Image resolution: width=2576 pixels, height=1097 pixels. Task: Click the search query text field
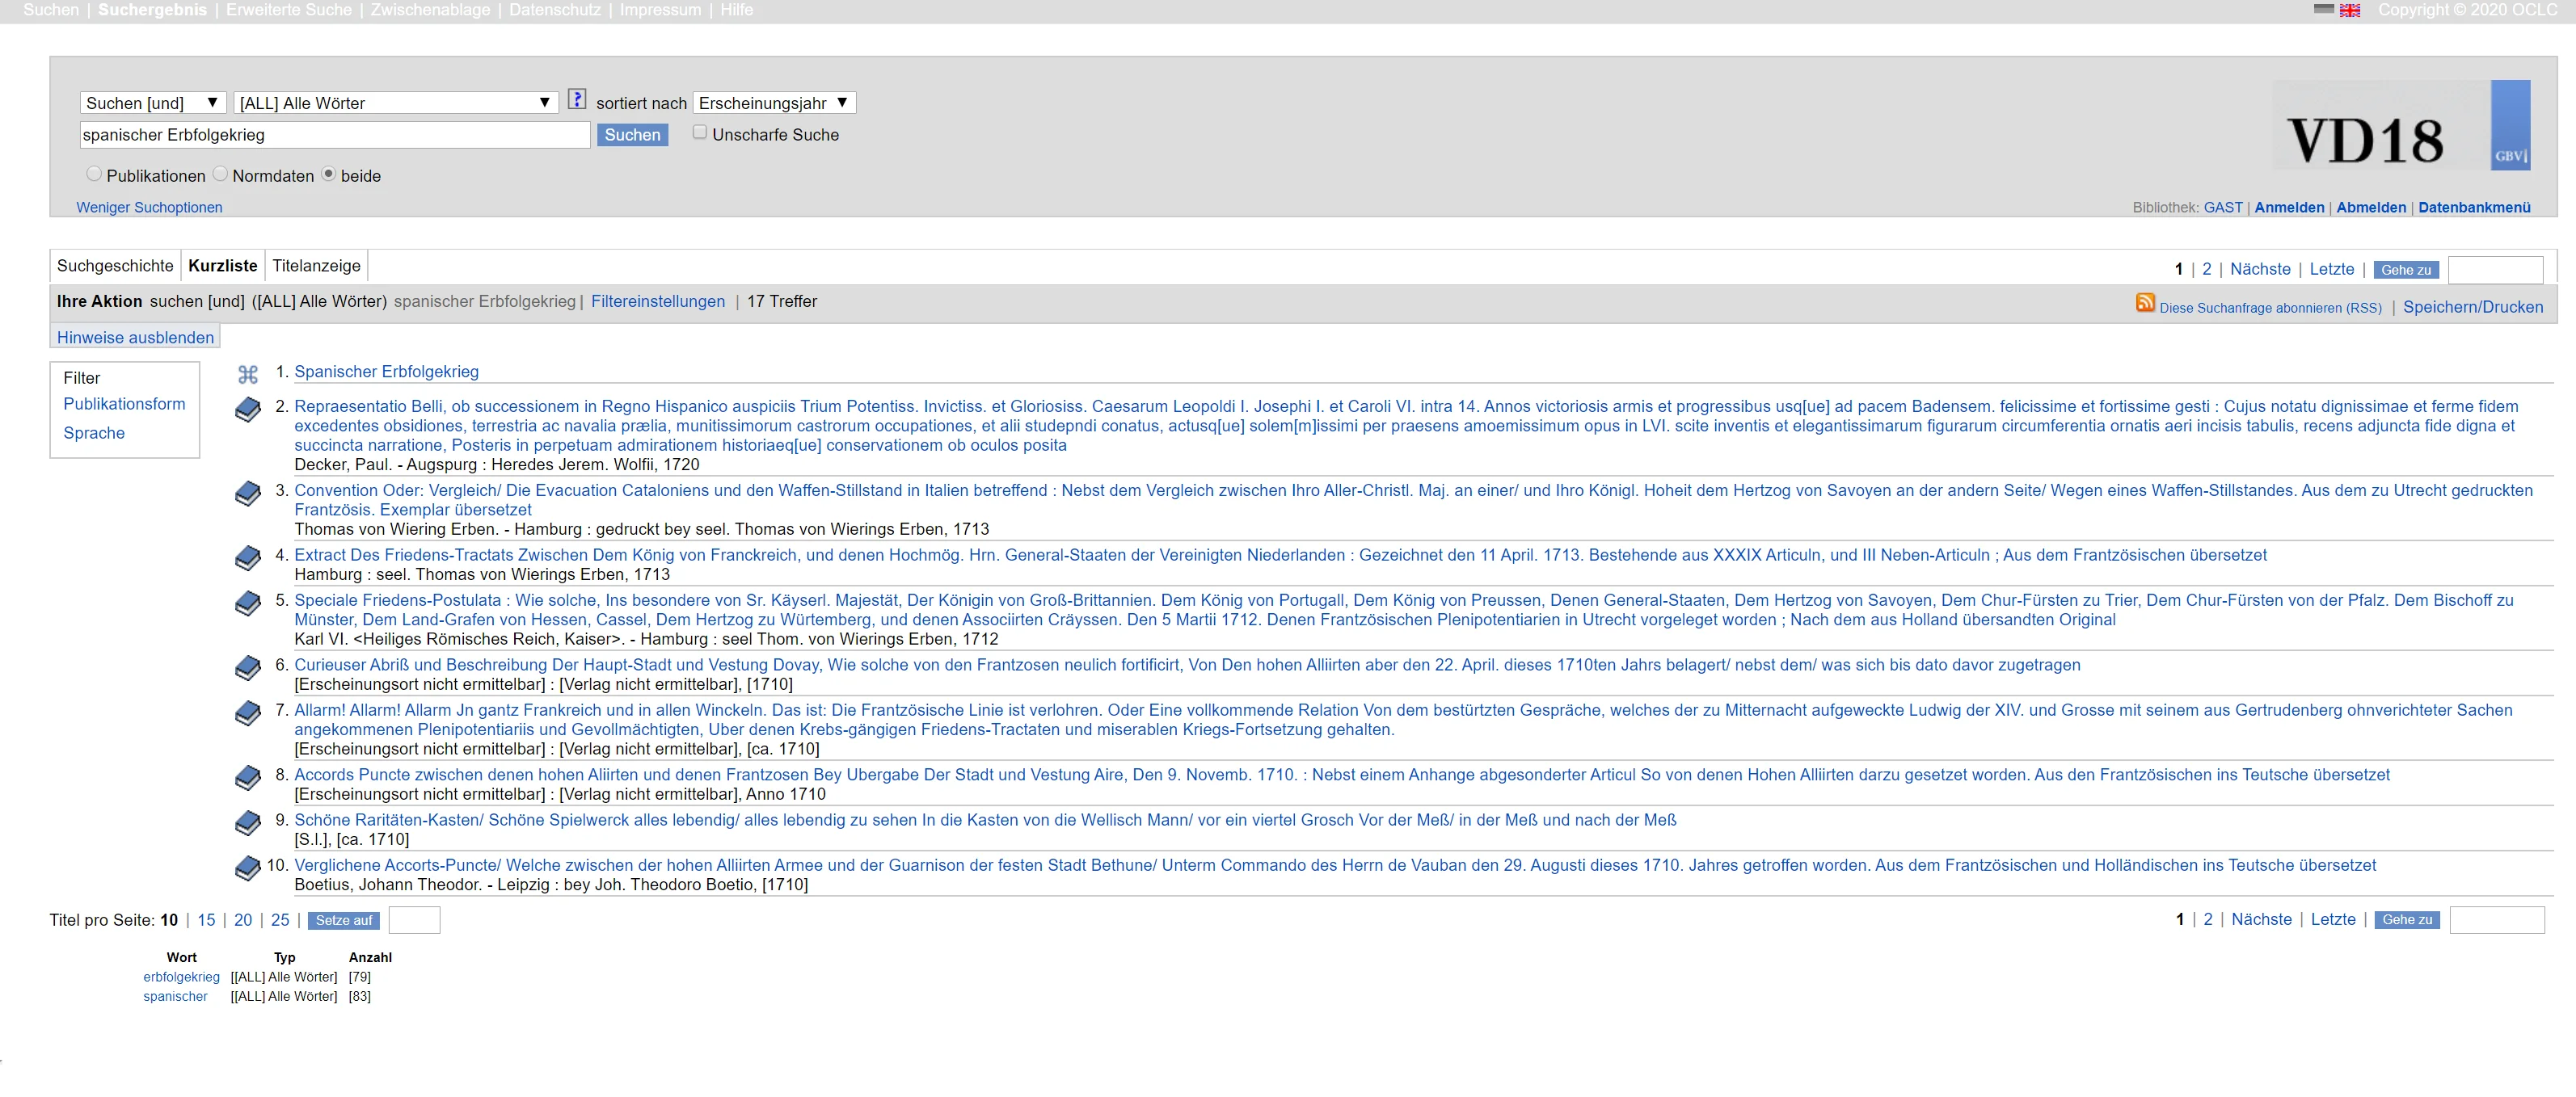[x=335, y=135]
